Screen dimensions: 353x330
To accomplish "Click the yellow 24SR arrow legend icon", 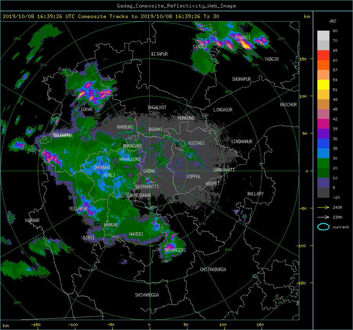I will coord(323,207).
